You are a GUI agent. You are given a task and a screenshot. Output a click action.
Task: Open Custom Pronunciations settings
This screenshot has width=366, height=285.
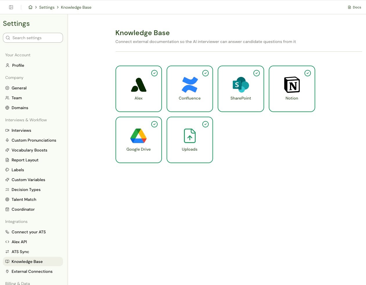click(33, 140)
